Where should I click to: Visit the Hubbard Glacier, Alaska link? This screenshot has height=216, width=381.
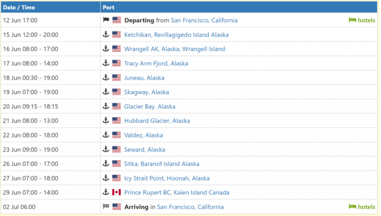pyautogui.click(x=157, y=121)
